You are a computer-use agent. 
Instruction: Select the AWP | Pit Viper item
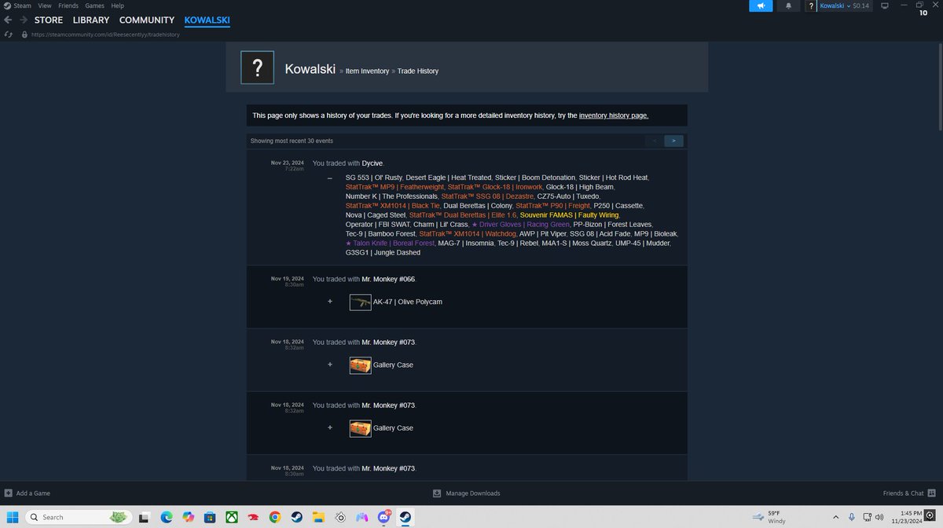(x=544, y=234)
